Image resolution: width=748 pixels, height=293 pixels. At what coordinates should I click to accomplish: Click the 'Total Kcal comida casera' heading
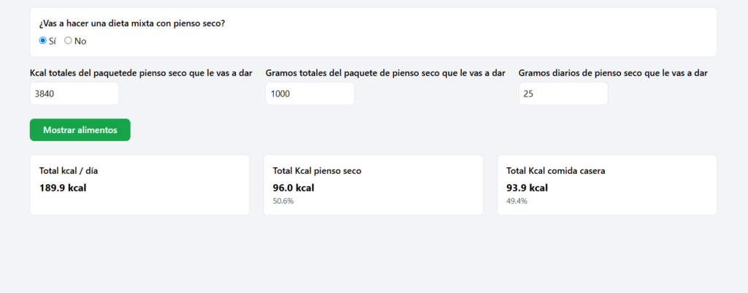pos(555,171)
